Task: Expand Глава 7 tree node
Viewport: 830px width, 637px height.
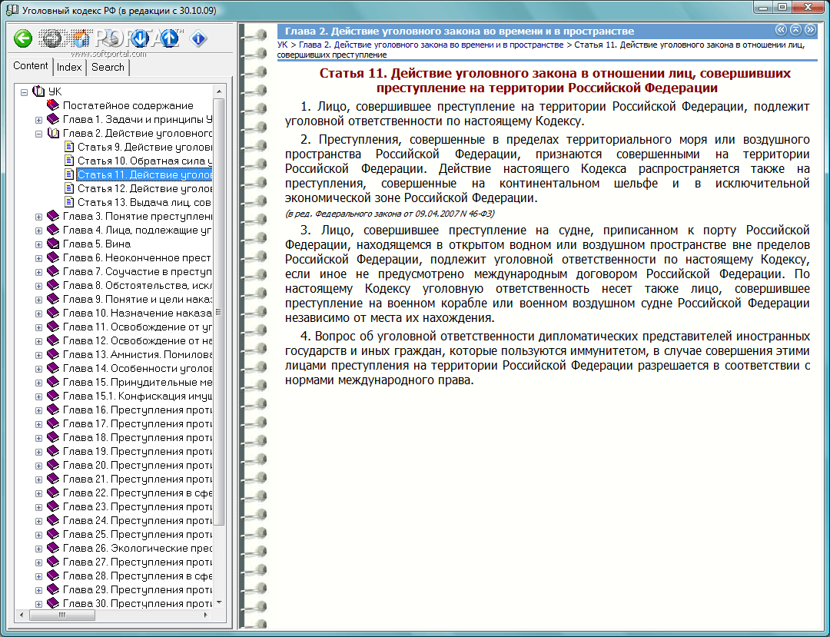Action: (x=38, y=272)
